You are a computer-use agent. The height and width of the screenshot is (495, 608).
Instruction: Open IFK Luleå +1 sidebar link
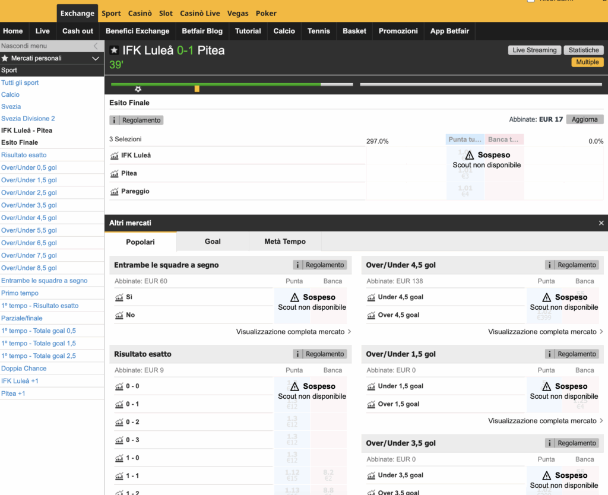tap(20, 381)
